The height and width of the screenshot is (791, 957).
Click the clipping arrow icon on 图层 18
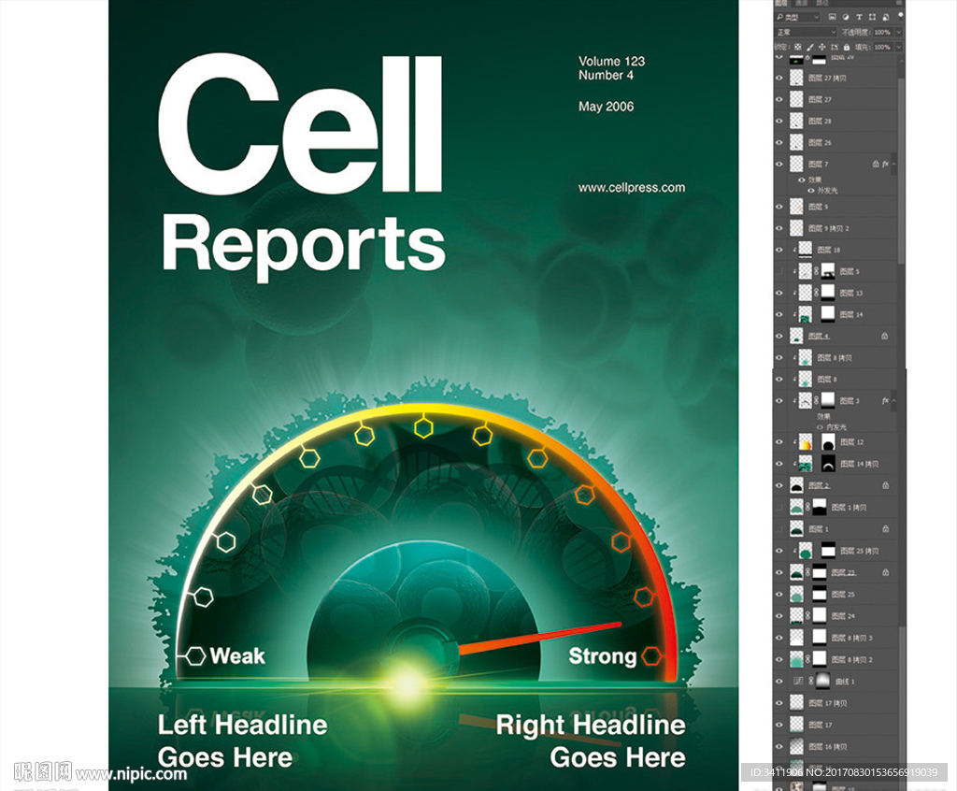(x=794, y=250)
